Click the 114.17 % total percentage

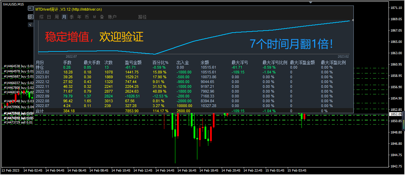coord(161,111)
